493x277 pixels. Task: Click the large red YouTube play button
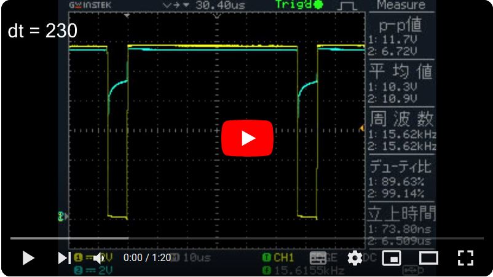pyautogui.click(x=247, y=138)
